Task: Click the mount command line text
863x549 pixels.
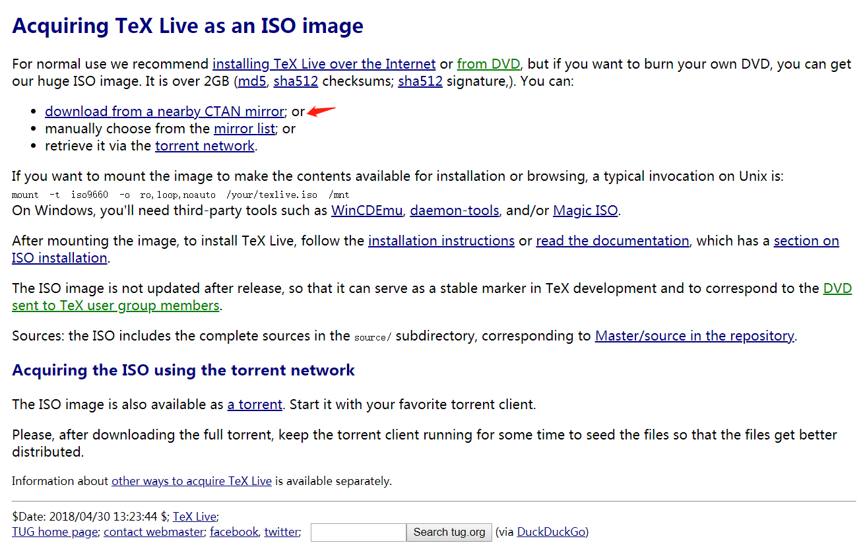Action: pos(181,195)
